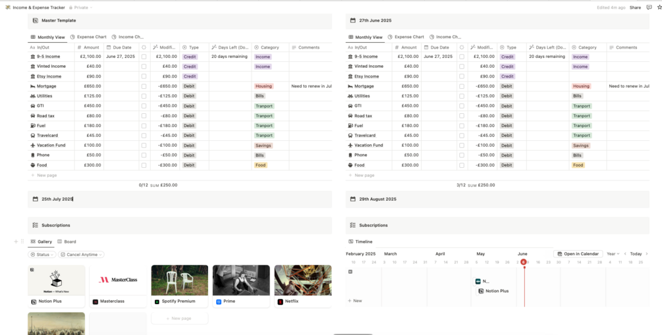Click the Netflix logo icon on the gallery card
This screenshot has width=662, height=335.
(280, 301)
